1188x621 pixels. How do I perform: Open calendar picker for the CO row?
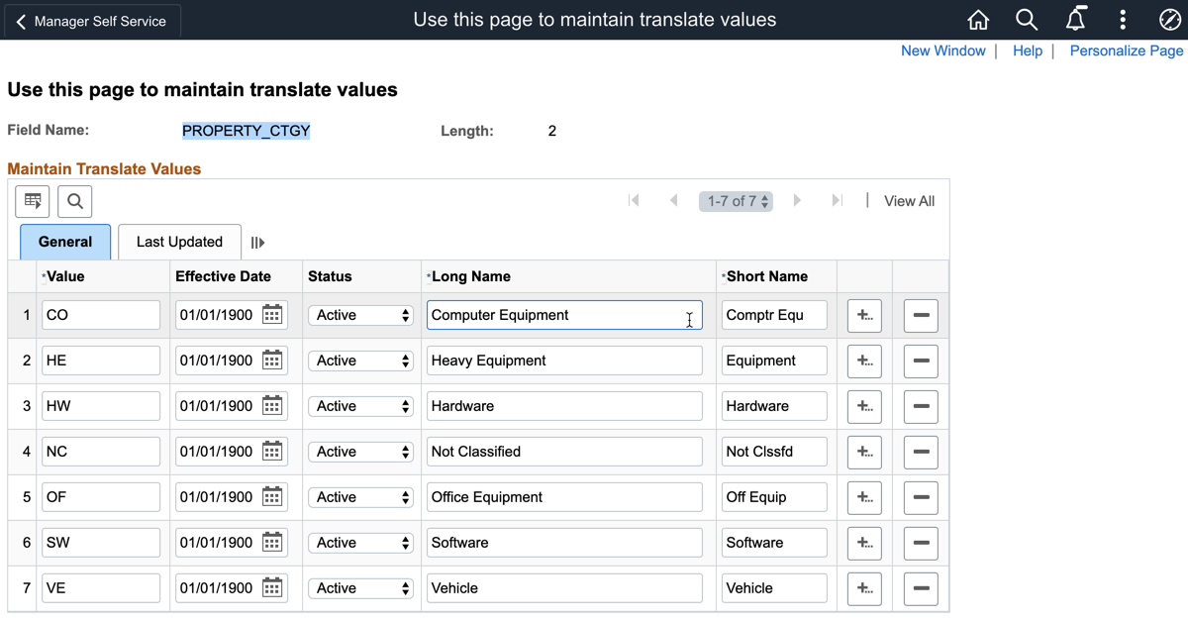coord(272,315)
